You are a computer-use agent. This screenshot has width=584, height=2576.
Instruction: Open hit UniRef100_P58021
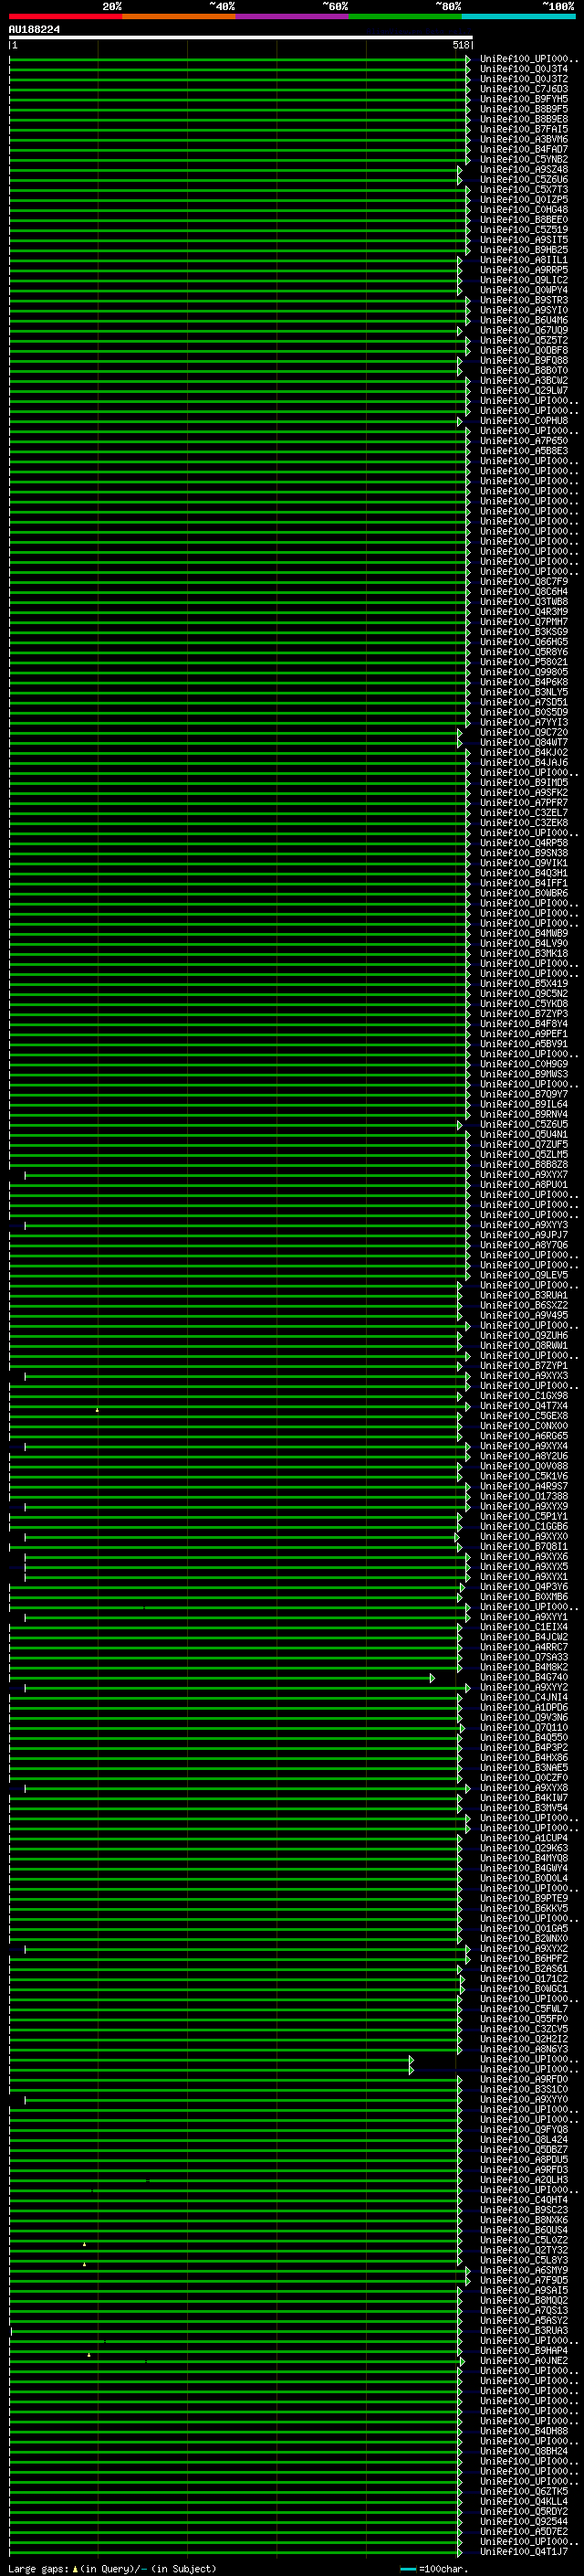524,662
